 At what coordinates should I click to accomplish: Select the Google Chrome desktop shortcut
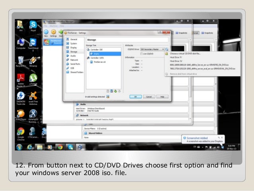pos(21,134)
